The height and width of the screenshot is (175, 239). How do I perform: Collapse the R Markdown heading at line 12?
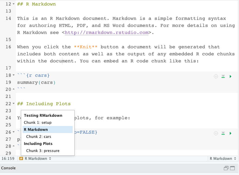coord(14,4)
